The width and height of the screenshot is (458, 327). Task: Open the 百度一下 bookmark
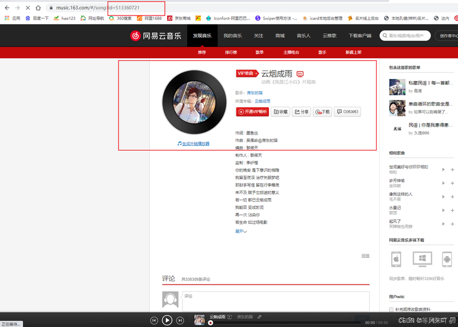(37, 18)
